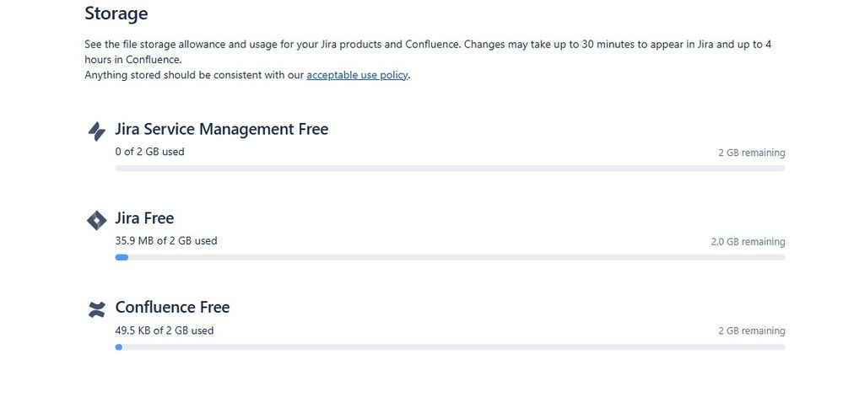Click the "2.0 GB remaining" text for Jira
The width and height of the screenshot is (843, 408).
coord(748,242)
